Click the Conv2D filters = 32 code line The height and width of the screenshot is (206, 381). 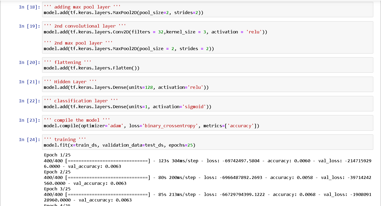point(155,32)
